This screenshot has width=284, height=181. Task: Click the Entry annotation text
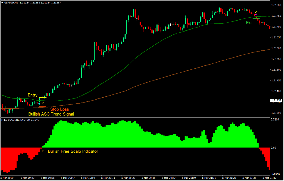(x=32, y=95)
